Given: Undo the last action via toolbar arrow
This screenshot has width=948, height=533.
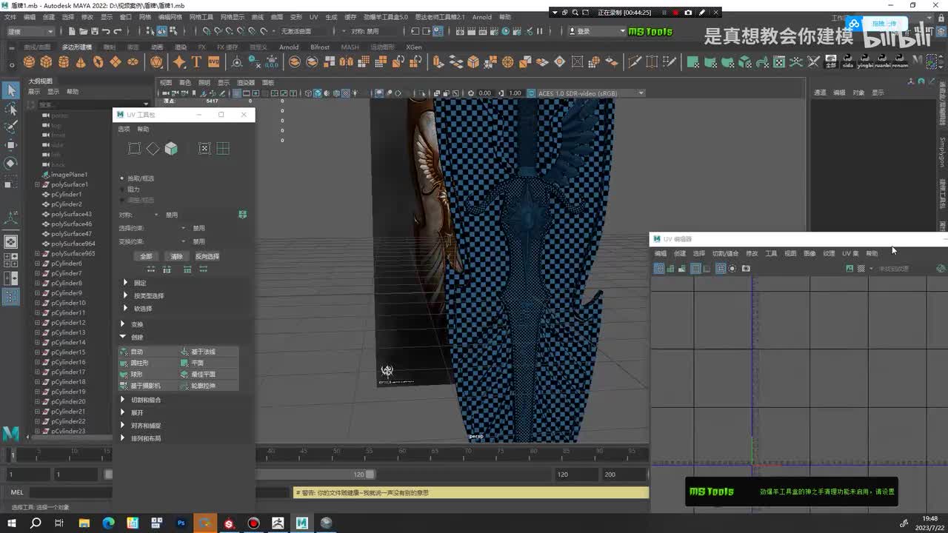Looking at the screenshot, I should [x=106, y=31].
